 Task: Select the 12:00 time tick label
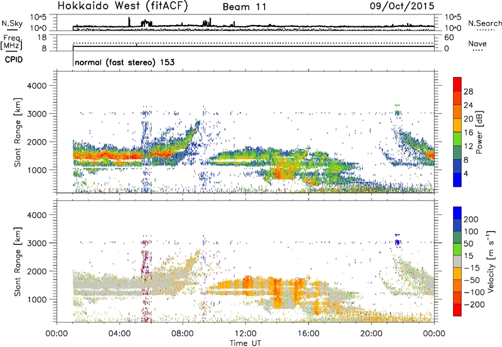245,334
